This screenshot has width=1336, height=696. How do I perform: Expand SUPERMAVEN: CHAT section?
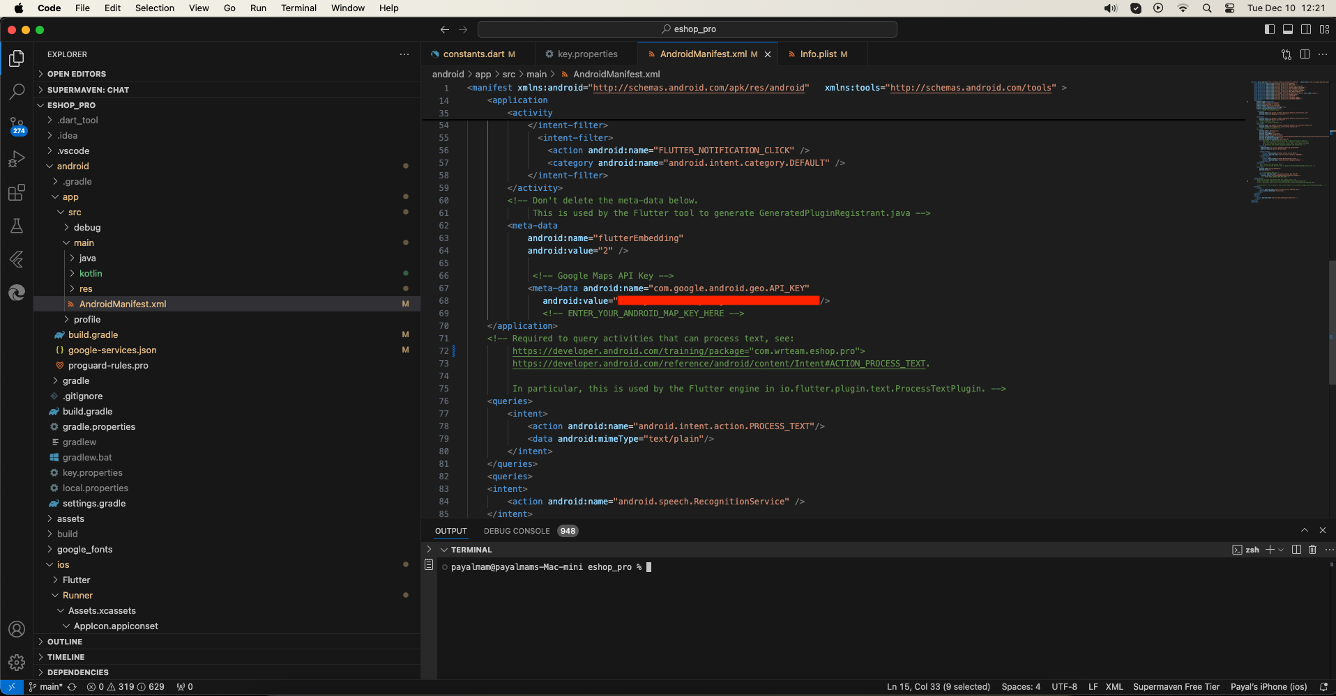[227, 90]
